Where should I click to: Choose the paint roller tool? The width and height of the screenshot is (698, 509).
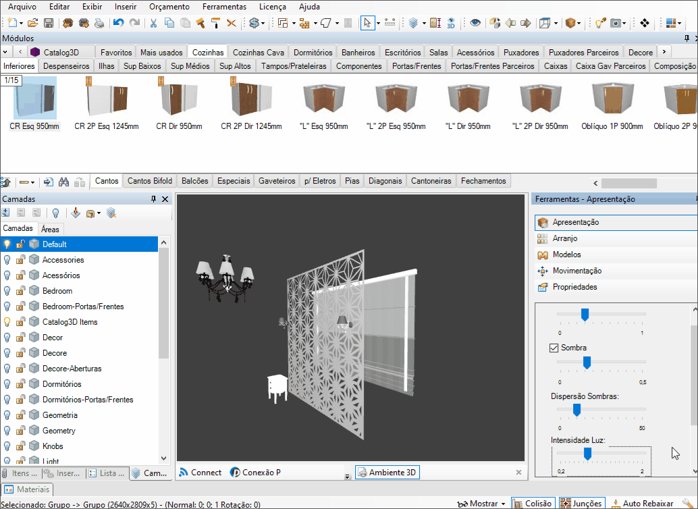[x=216, y=23]
